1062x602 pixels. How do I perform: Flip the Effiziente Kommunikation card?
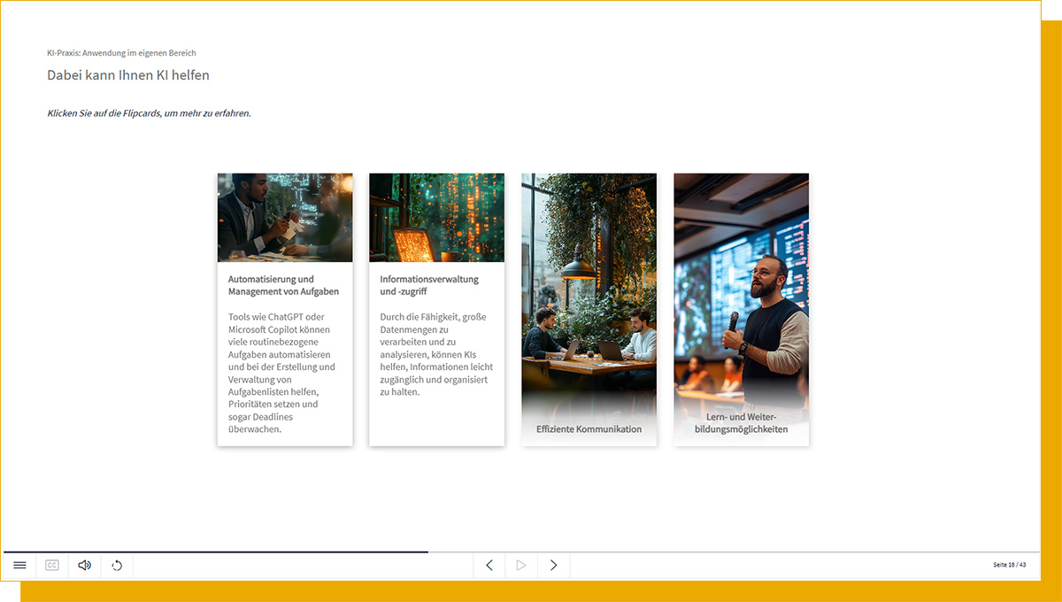click(x=589, y=310)
